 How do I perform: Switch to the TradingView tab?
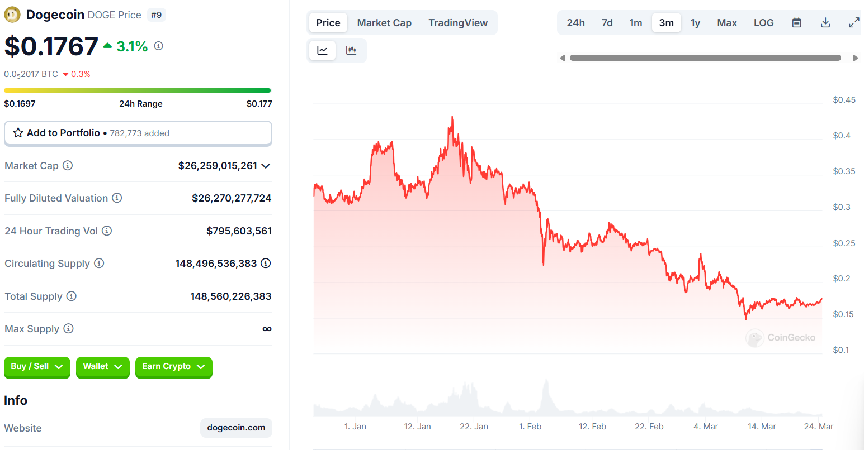tap(458, 23)
